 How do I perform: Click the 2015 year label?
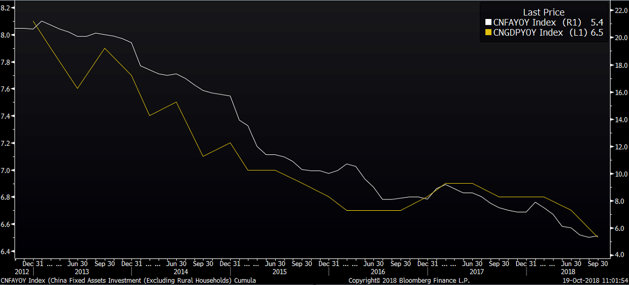pos(279,271)
